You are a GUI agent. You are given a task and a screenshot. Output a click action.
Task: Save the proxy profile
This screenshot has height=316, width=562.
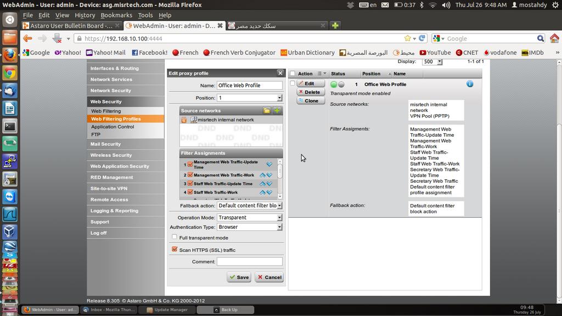239,277
